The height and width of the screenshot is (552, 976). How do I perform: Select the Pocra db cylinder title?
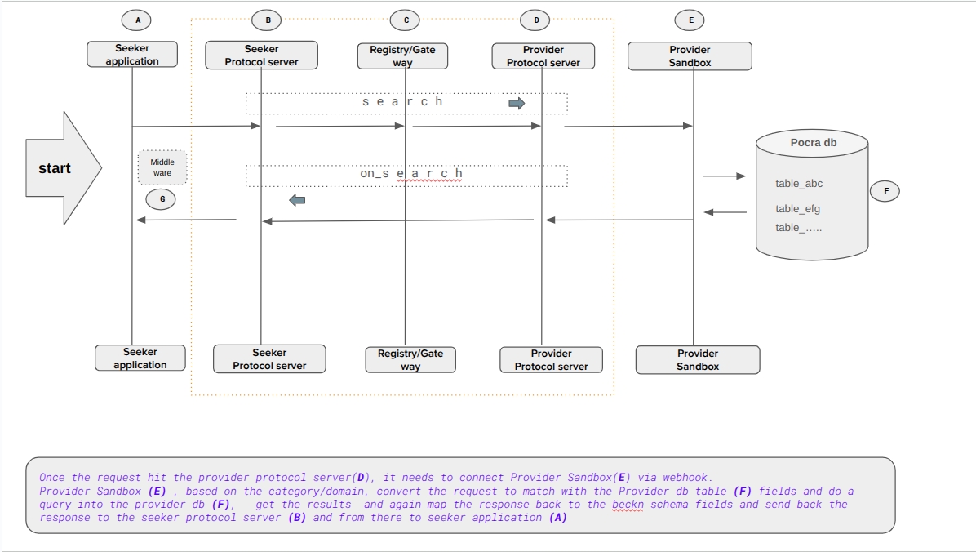(813, 143)
